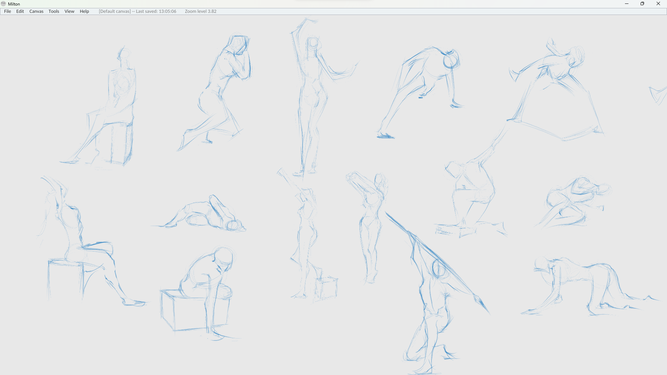Open the Canvas menu
Viewport: 667px width, 375px height.
[36, 11]
